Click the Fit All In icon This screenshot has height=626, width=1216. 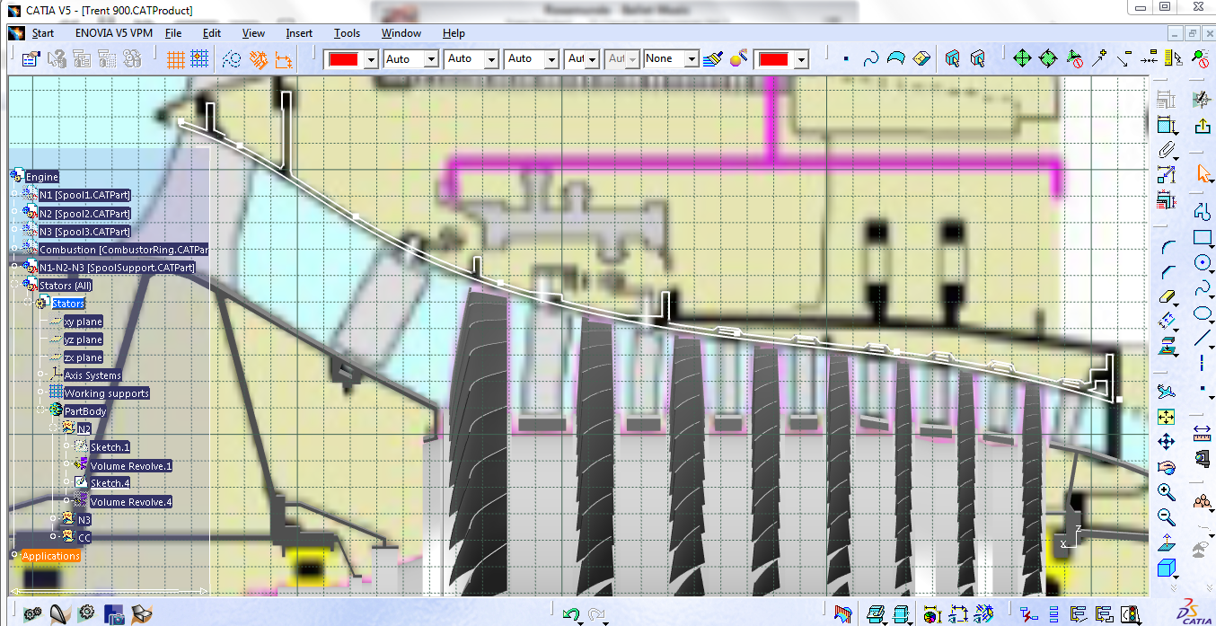pos(1166,417)
